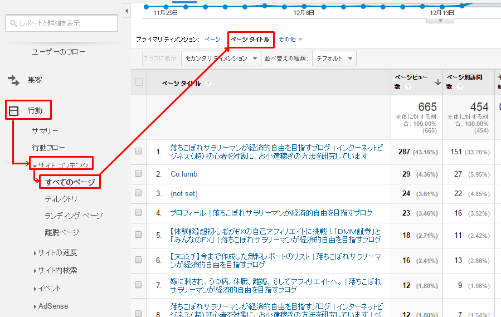The image size is (501, 317).
Task: Check row 6 ヌコミチ checkbox
Action: [x=138, y=260]
